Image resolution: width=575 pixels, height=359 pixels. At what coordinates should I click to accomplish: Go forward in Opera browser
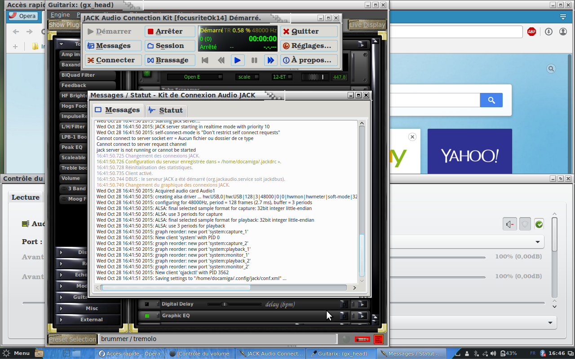pyautogui.click(x=30, y=32)
